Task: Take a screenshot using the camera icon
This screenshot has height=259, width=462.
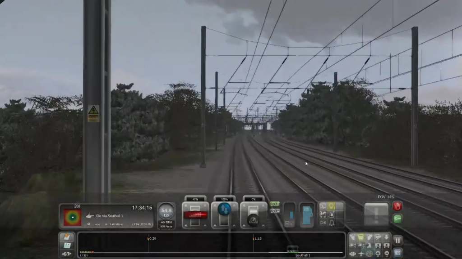Action: point(397,253)
